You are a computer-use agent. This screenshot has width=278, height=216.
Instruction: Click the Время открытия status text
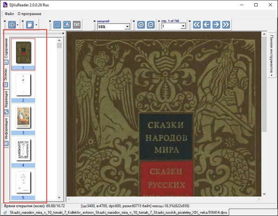[x=34, y=206]
